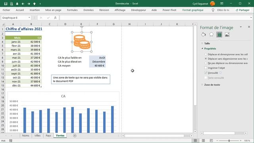The image size is (254, 143).
Task: Switch to the Accueil ribbon tab
Action: point(20,10)
